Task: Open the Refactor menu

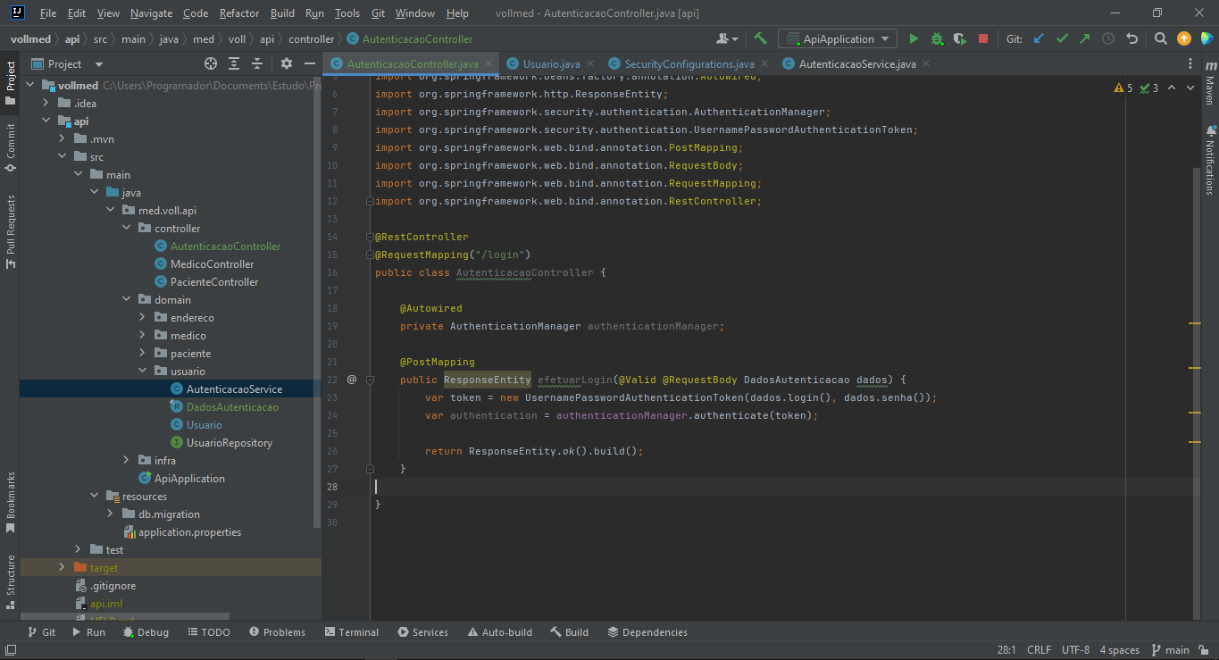Action: coord(239,13)
